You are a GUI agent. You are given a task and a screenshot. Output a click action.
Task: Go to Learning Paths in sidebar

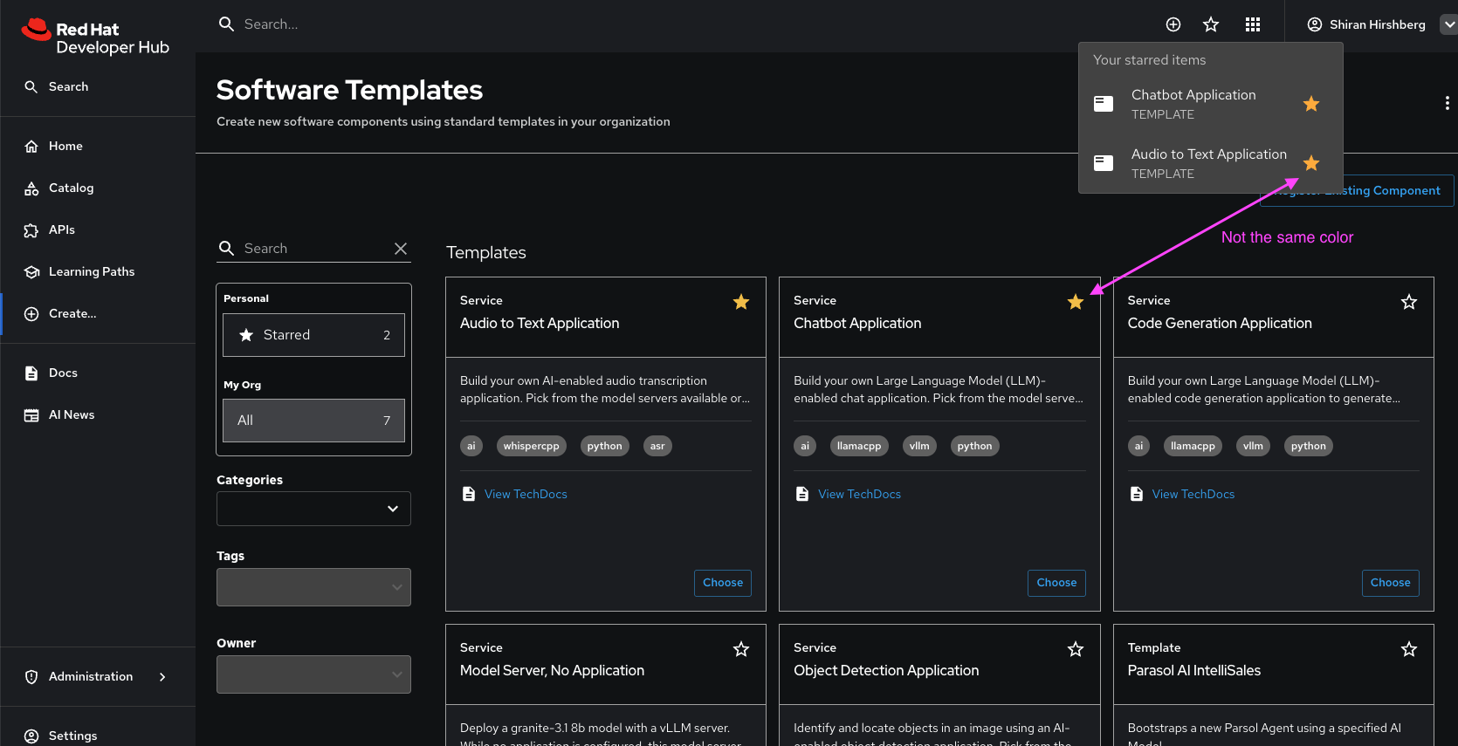[91, 271]
